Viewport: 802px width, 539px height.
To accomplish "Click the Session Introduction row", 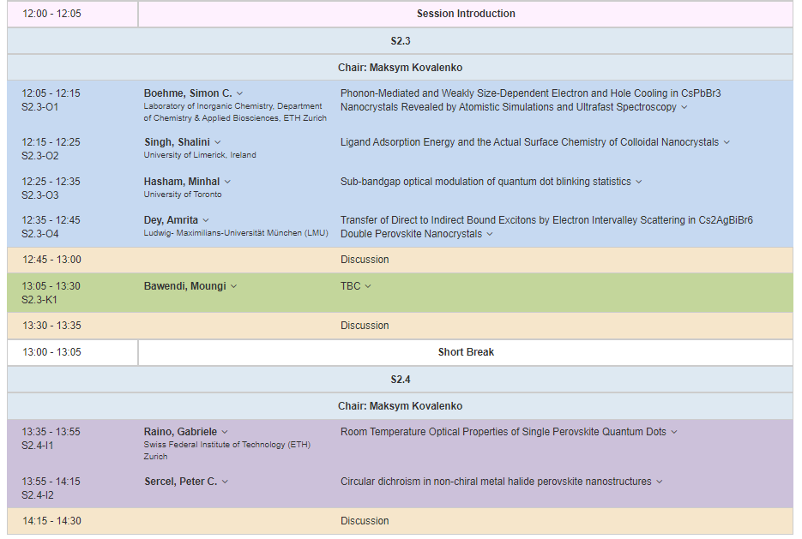I will coord(466,14).
